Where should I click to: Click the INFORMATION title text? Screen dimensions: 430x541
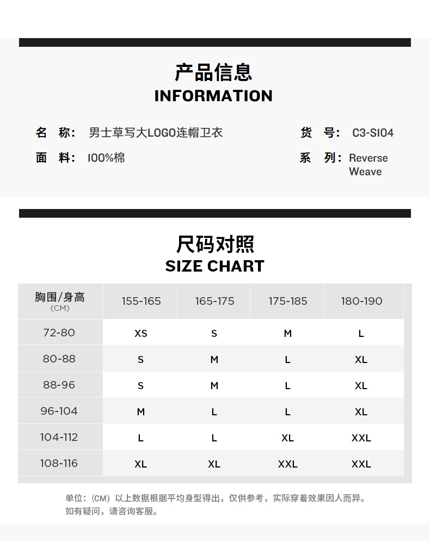click(213, 96)
